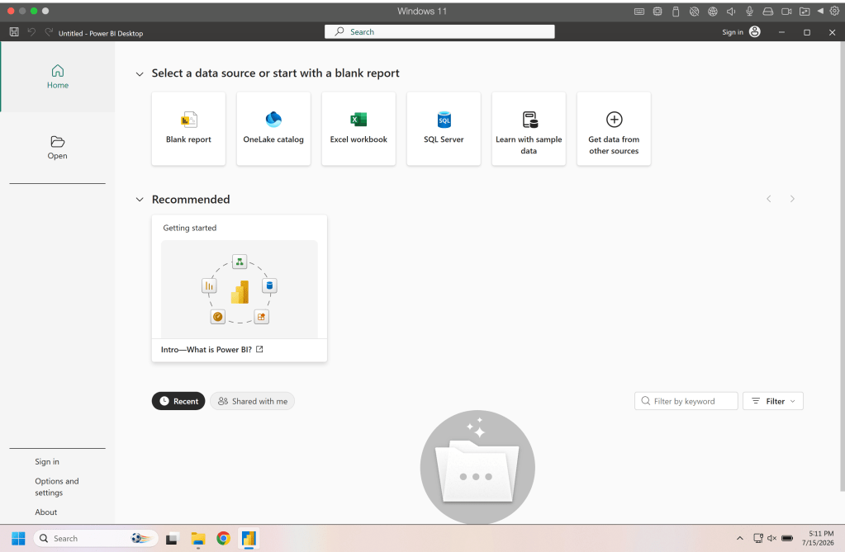Get data from other sources
Image resolution: width=845 pixels, height=552 pixels.
click(614, 129)
